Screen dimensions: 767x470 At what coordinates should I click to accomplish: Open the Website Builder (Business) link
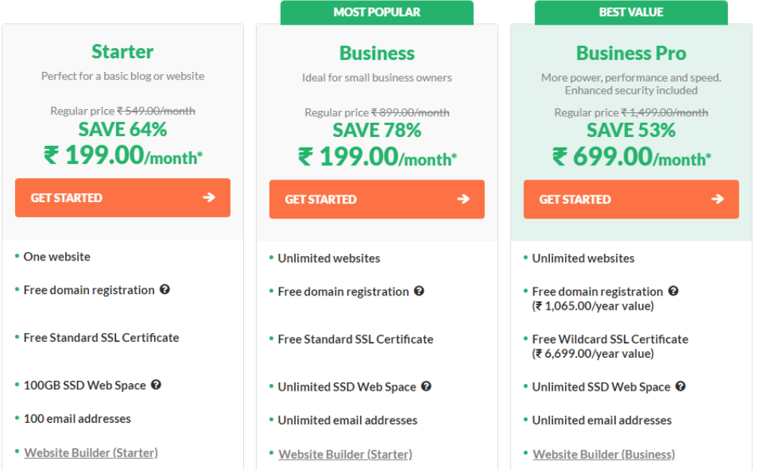(x=604, y=454)
